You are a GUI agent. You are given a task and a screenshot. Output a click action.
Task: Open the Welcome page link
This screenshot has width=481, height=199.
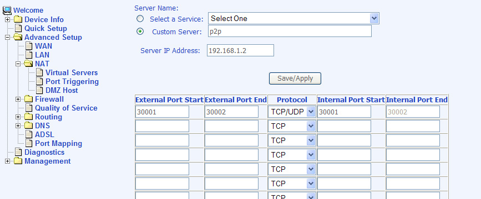[x=28, y=11]
